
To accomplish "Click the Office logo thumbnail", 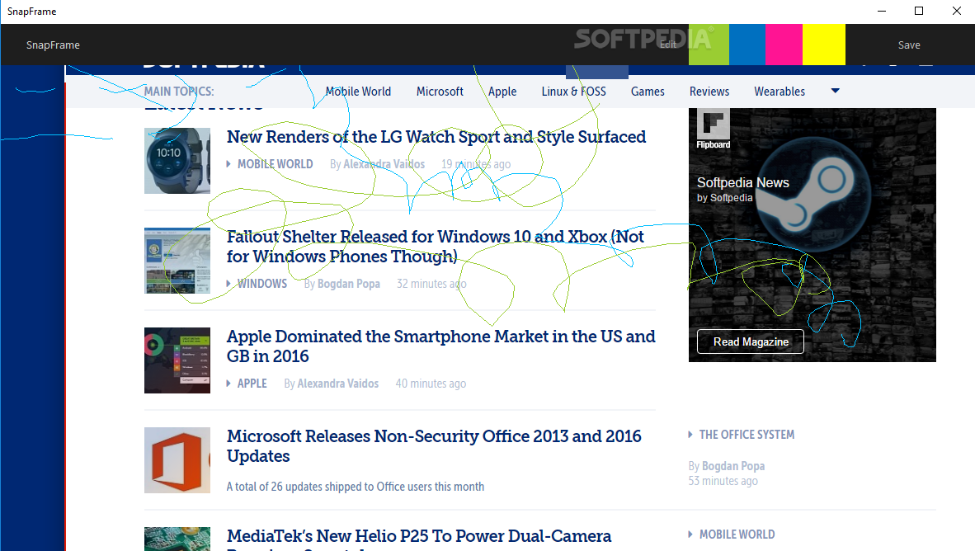I will pyautogui.click(x=177, y=460).
